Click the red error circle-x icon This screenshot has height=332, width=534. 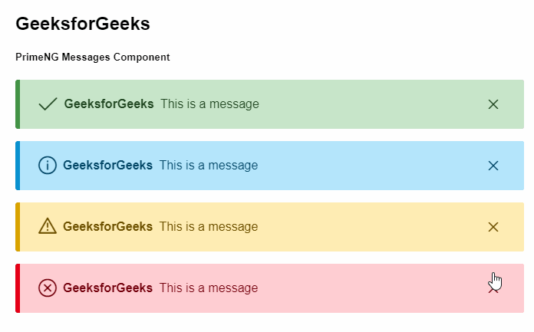(48, 288)
